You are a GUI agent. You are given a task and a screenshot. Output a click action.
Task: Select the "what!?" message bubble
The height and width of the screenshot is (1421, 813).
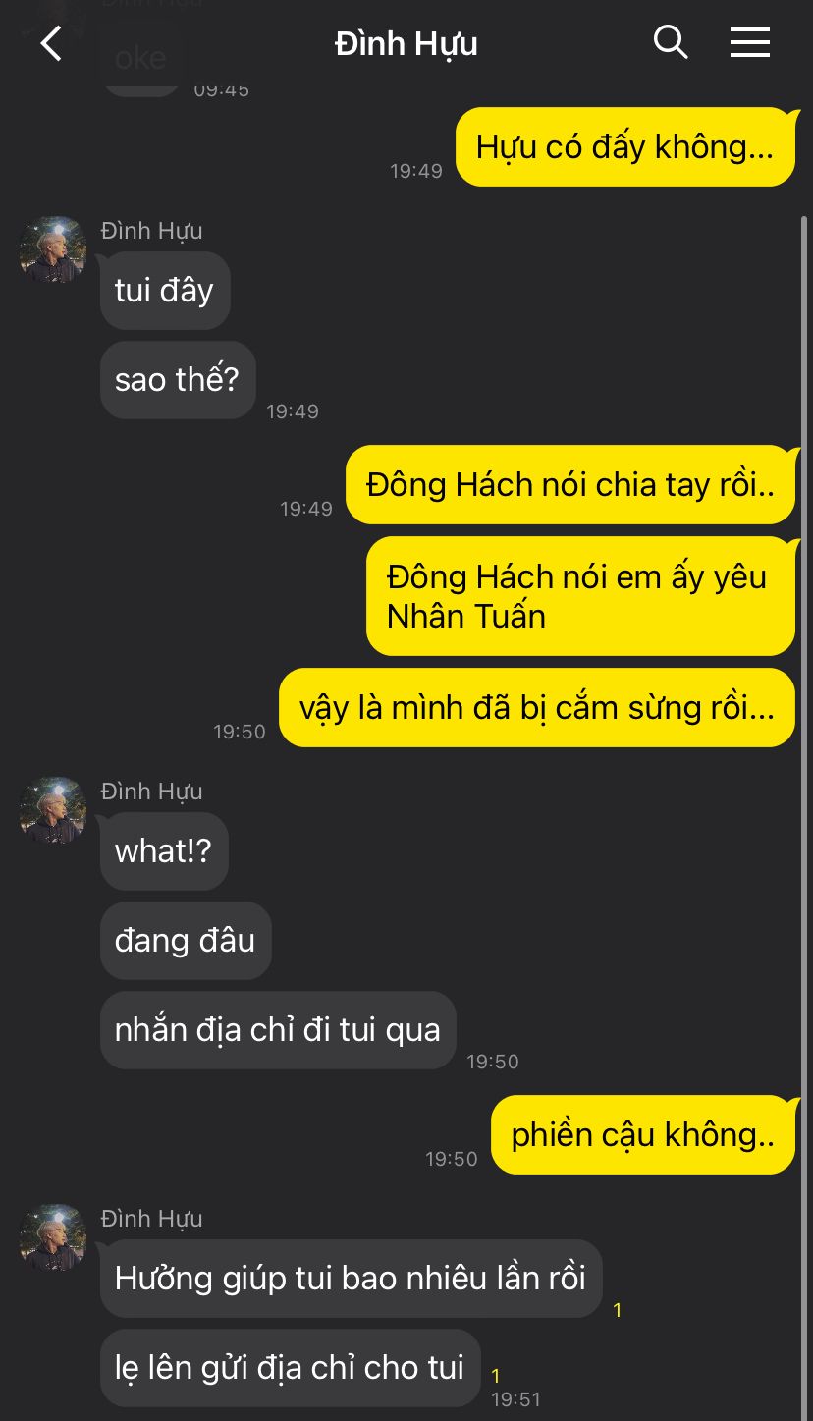[x=164, y=851]
